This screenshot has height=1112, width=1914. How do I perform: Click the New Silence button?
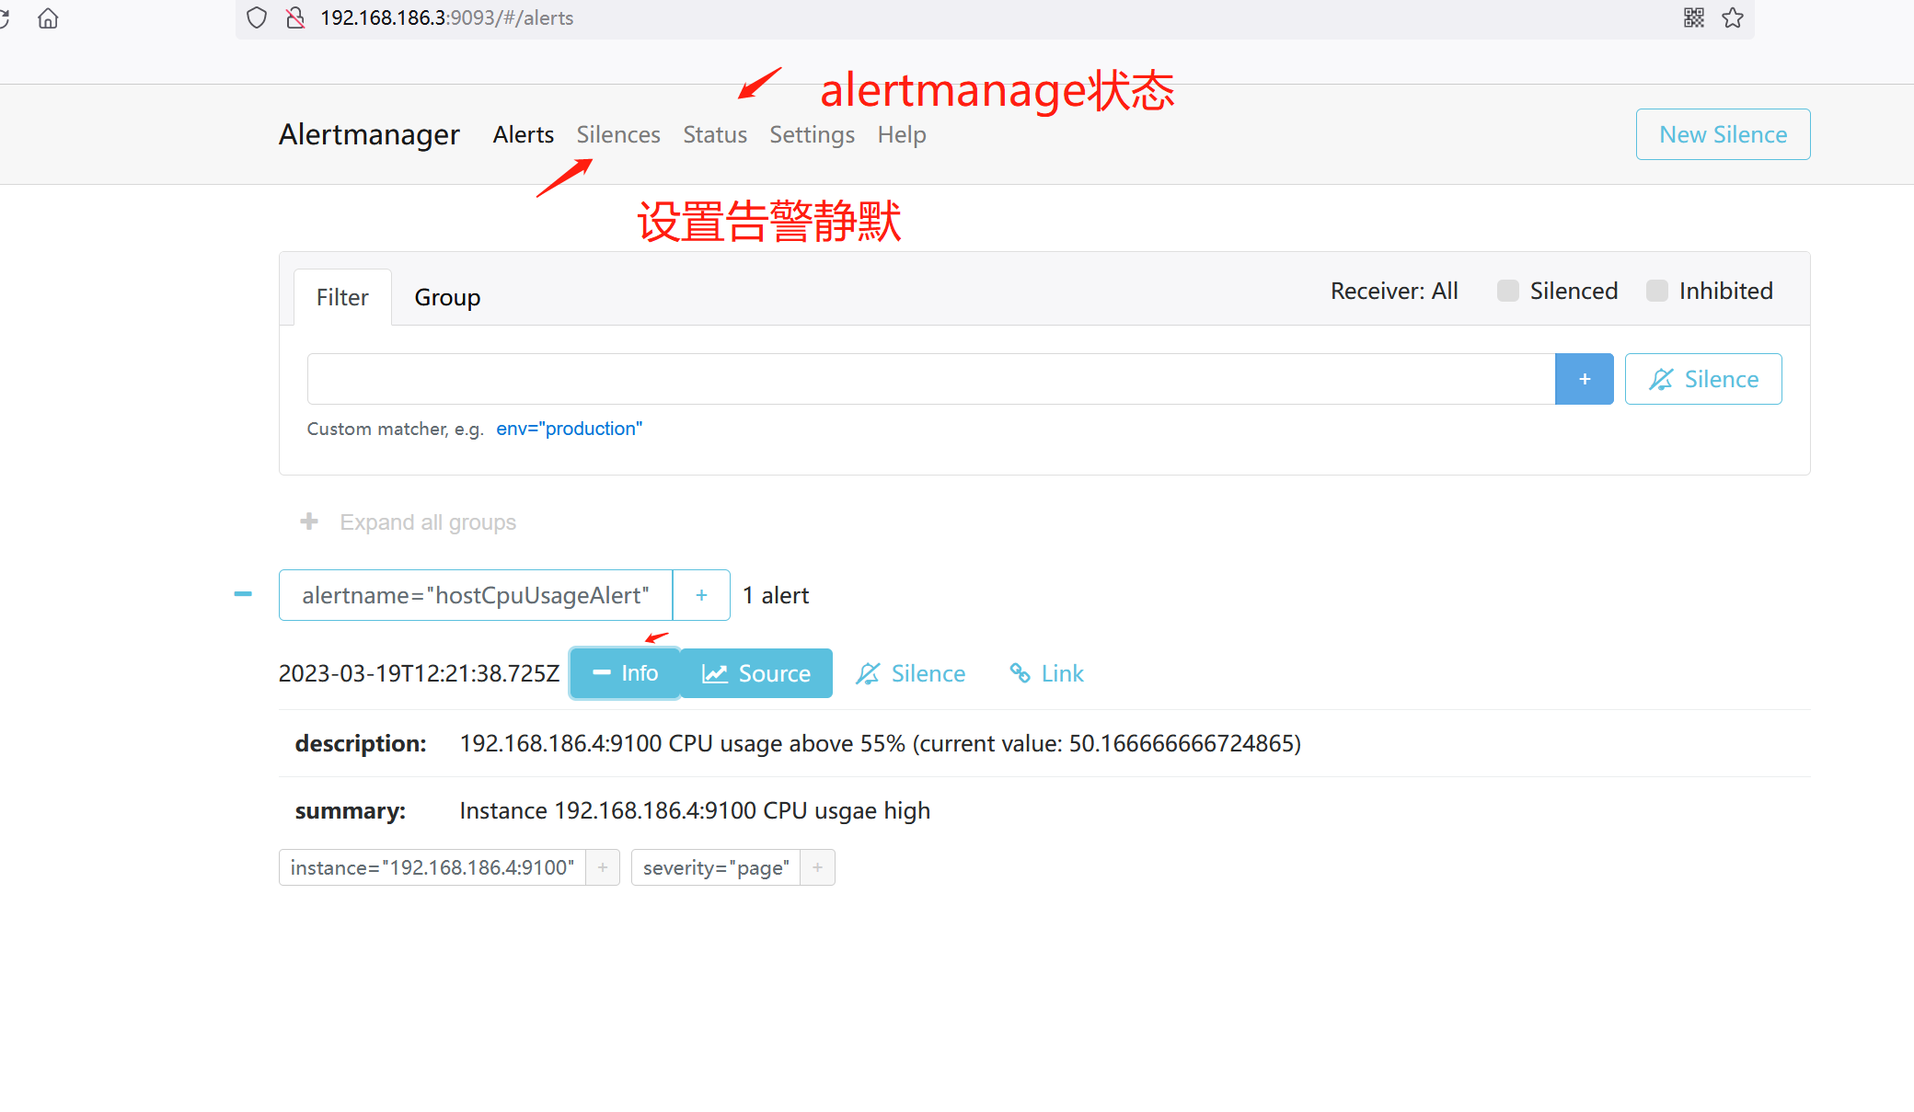1723,134
